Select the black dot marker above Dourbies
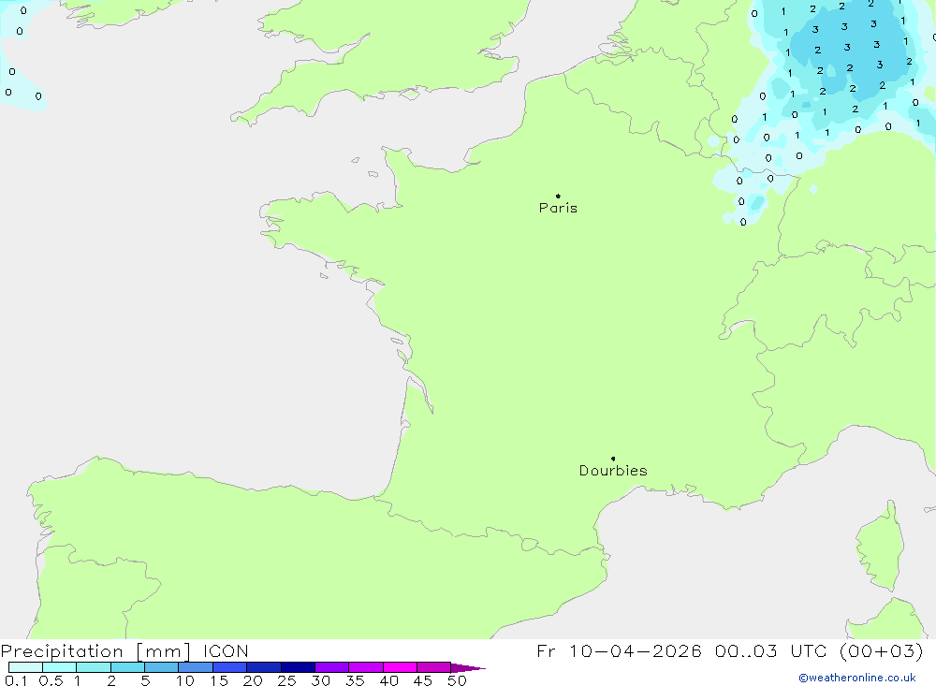Image resolution: width=936 pixels, height=686 pixels. 613,459
